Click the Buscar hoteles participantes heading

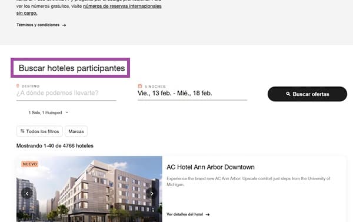[72, 68]
